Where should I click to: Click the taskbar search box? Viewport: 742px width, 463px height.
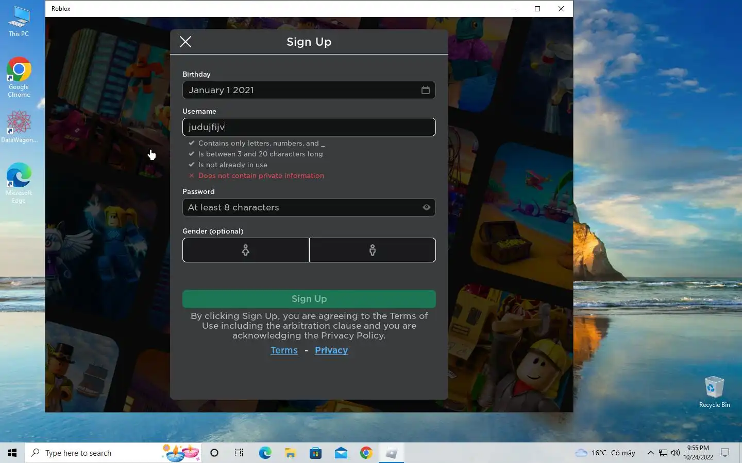[113, 453]
